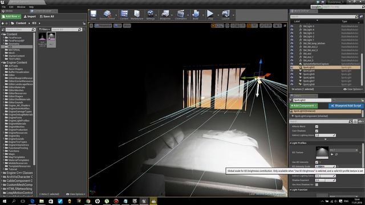Open the Window menu

click(21, 7)
